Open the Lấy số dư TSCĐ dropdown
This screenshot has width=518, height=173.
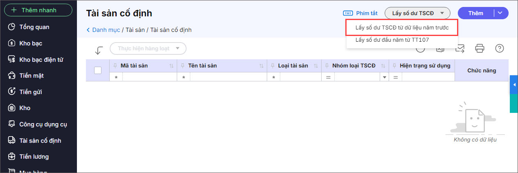click(417, 13)
